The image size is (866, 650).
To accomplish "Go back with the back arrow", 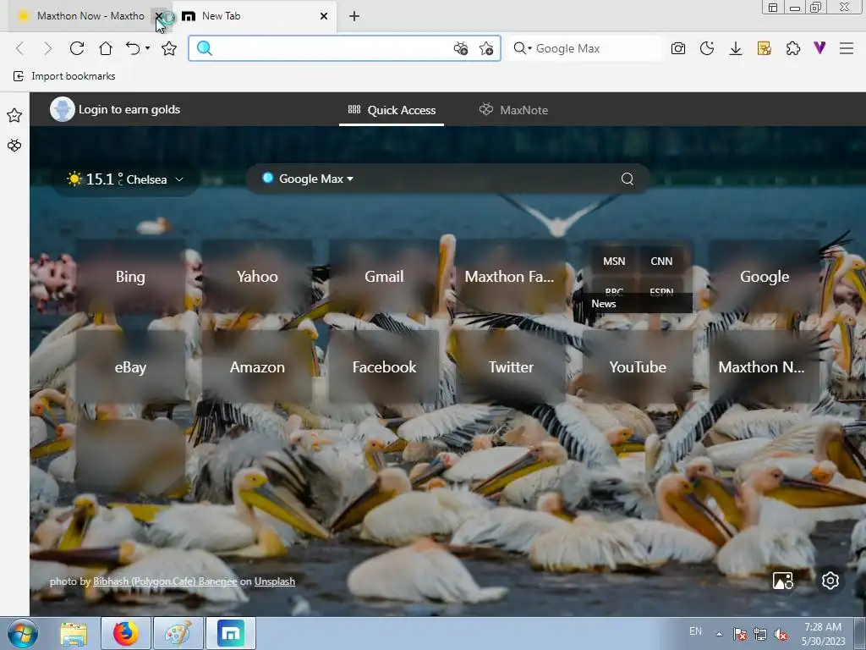I will 20,48.
